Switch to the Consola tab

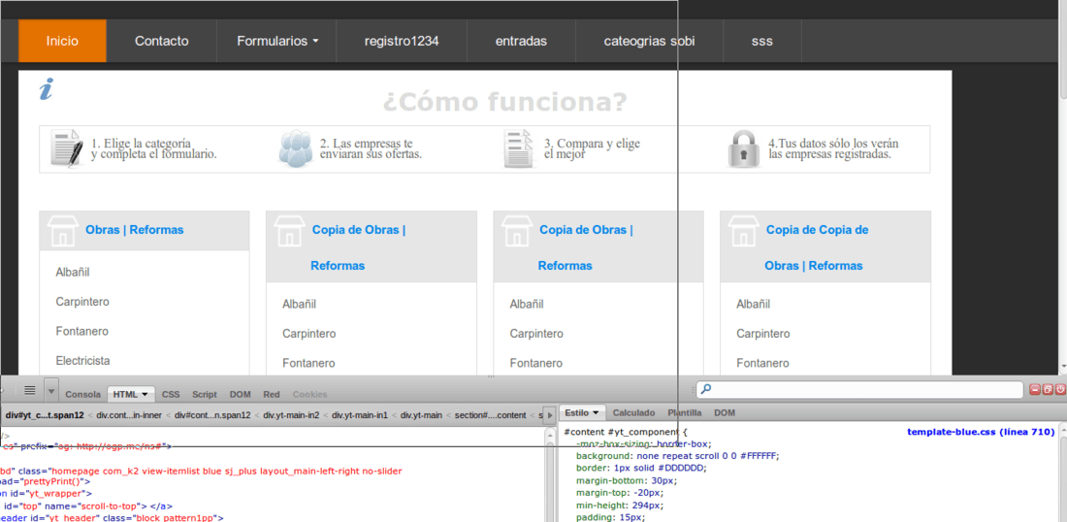83,395
